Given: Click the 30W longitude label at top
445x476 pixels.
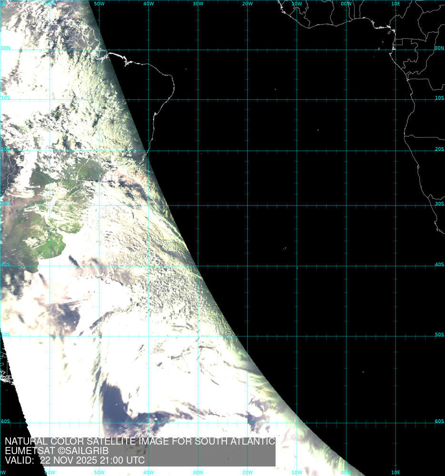Looking at the screenshot, I should (x=198, y=3).
